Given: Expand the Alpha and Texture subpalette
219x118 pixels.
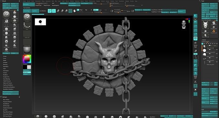Looking at the screenshot, I should click(7, 83).
